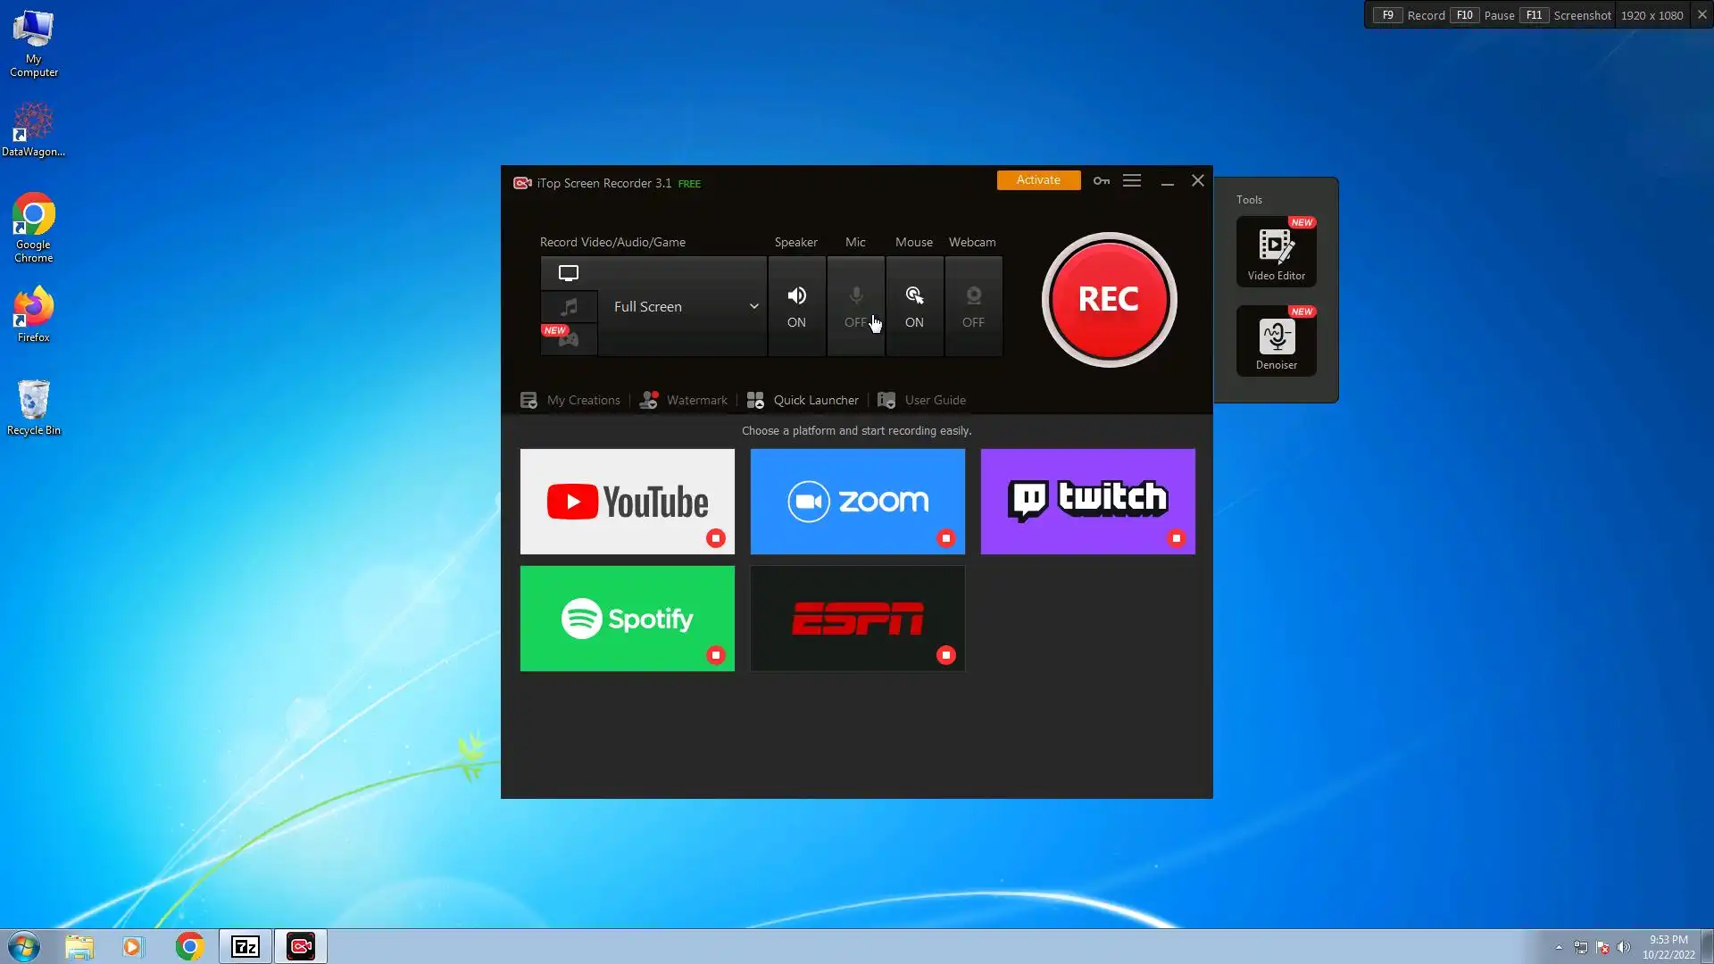Screen dimensions: 1714x964
Task: Open the Denoiser tool
Action: pos(1276,340)
